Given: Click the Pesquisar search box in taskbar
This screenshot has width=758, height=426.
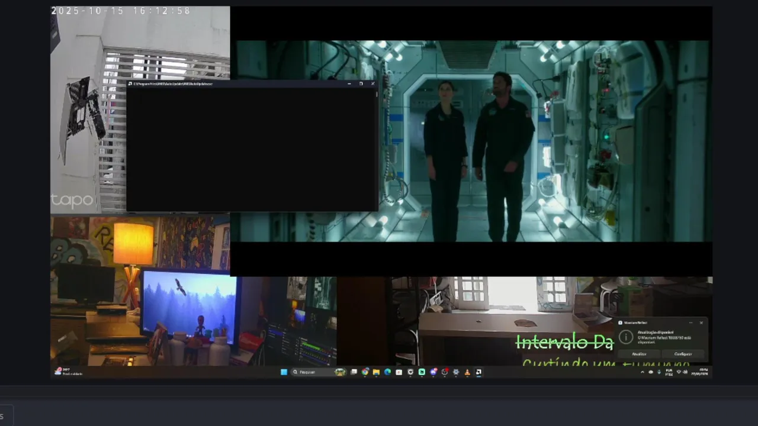Looking at the screenshot, I should (x=319, y=372).
